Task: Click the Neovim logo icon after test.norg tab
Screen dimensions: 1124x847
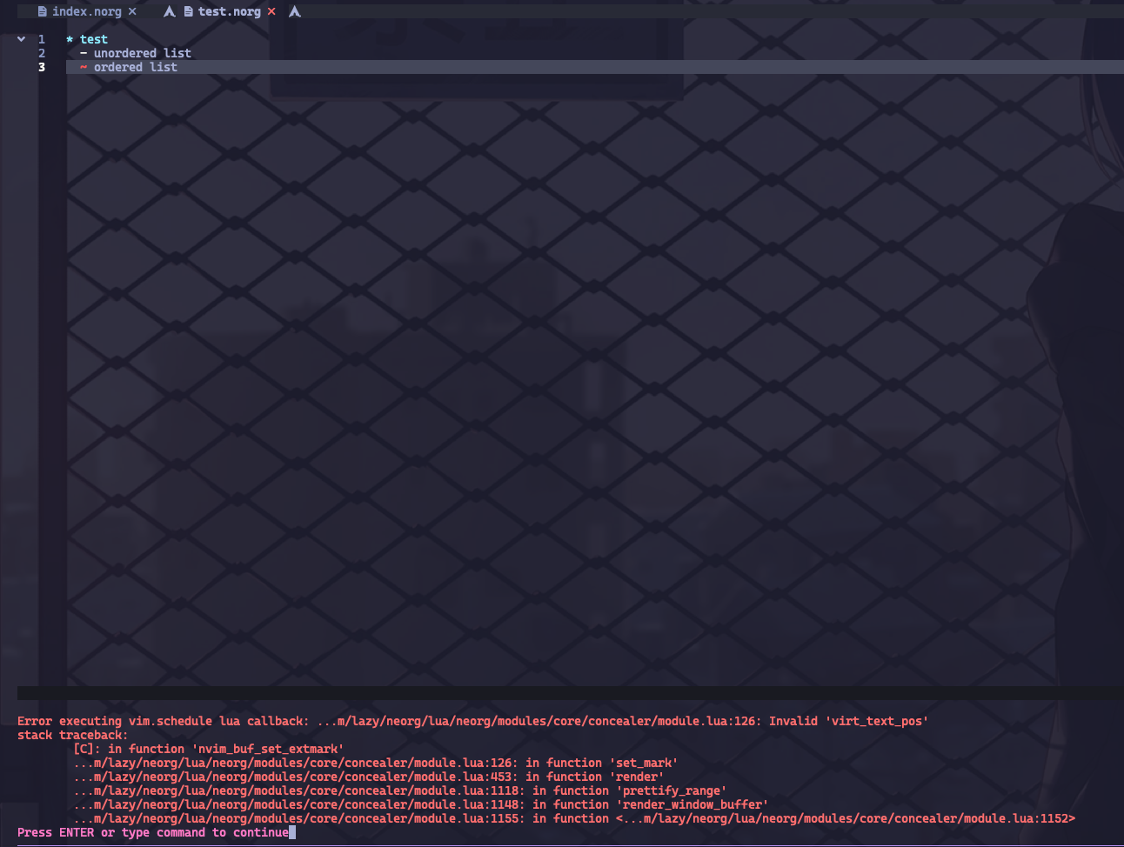Action: point(294,11)
